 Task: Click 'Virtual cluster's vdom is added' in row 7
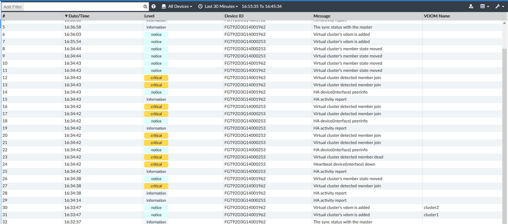(x=342, y=42)
